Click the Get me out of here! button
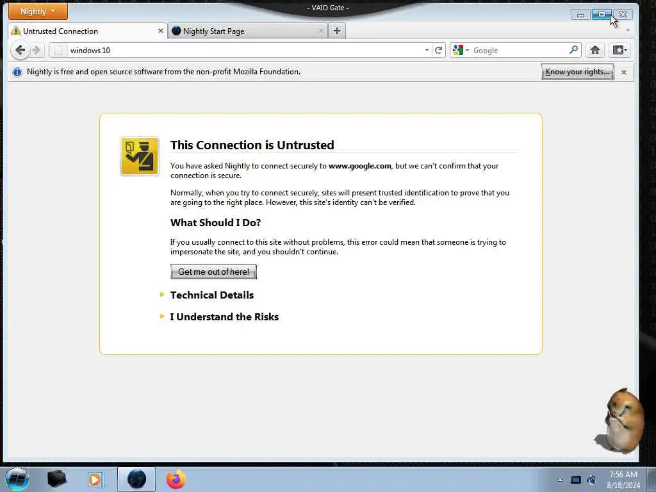 (213, 272)
